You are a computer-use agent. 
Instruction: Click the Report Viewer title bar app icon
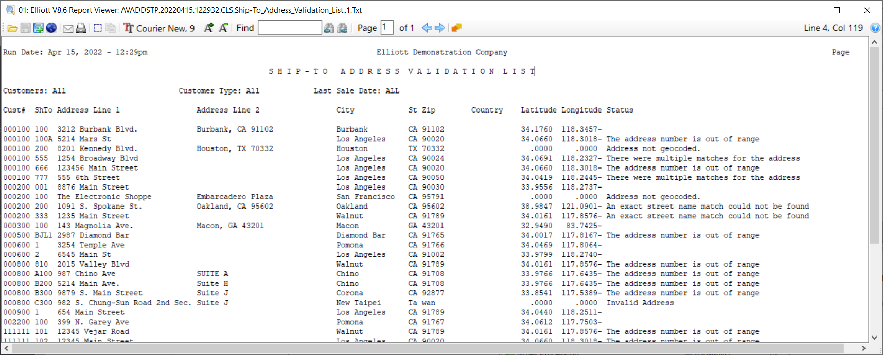coord(10,10)
